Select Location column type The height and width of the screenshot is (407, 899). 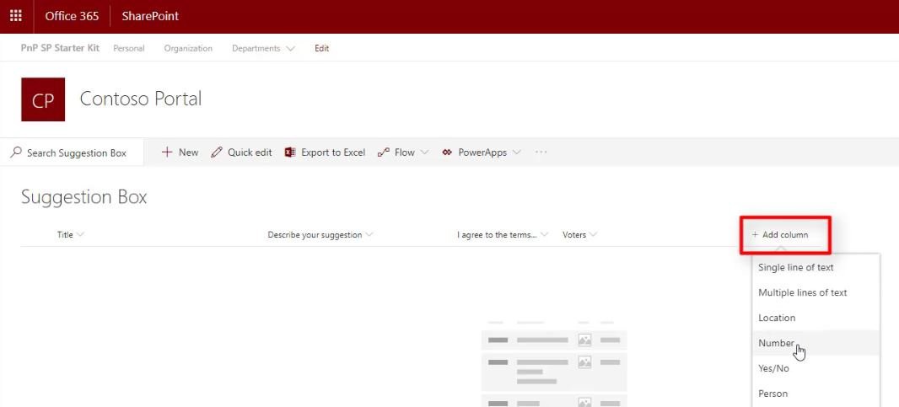[816, 318]
